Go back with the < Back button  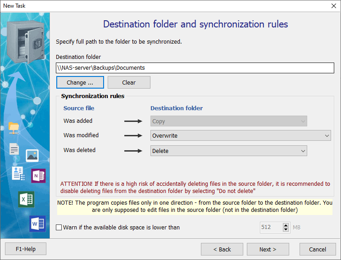[x=222, y=249]
